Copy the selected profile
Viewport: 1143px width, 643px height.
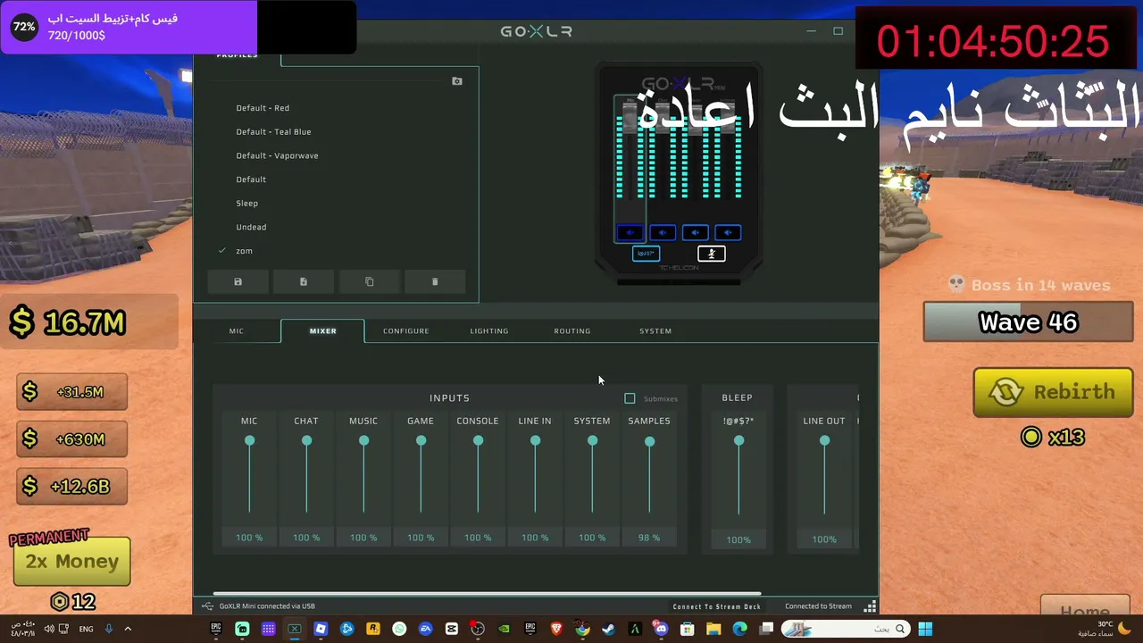(369, 282)
